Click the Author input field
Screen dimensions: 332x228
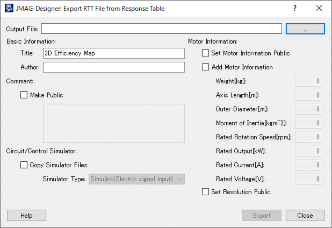pyautogui.click(x=114, y=67)
